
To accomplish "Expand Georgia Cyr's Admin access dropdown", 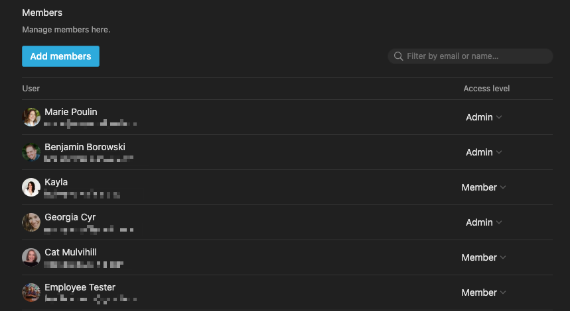I will tap(484, 222).
